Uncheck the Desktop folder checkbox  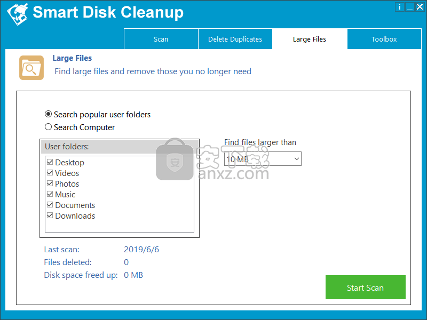(x=50, y=162)
